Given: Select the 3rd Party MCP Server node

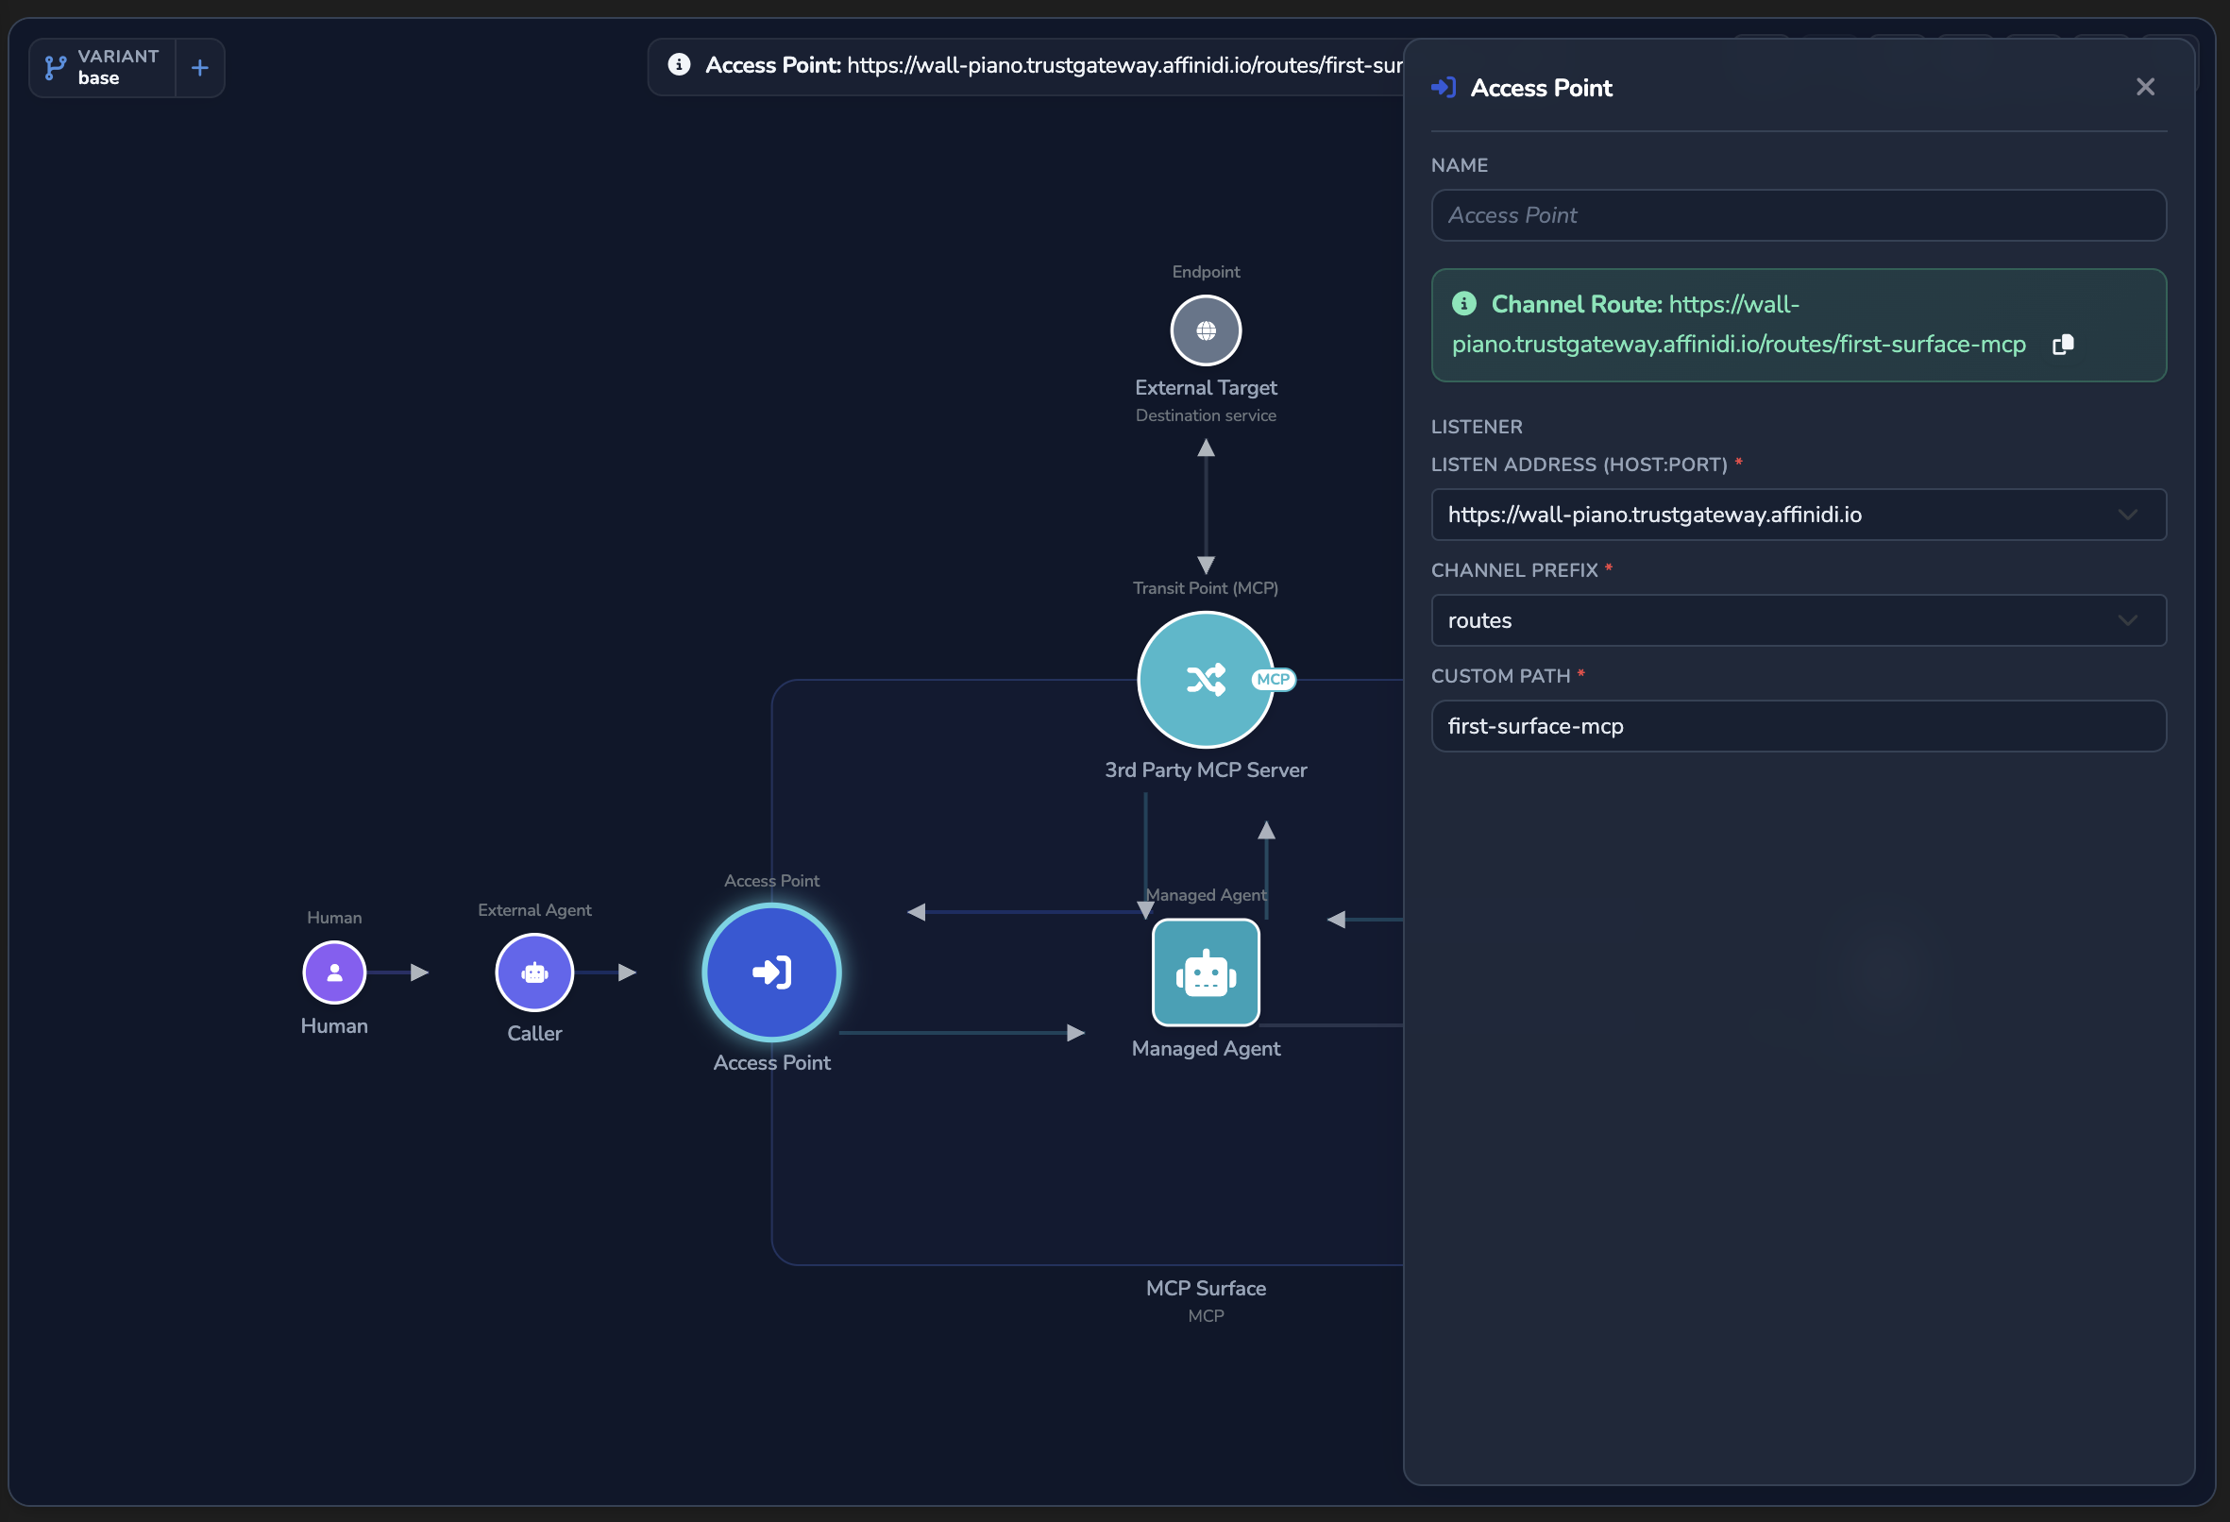Looking at the screenshot, I should 1206,680.
